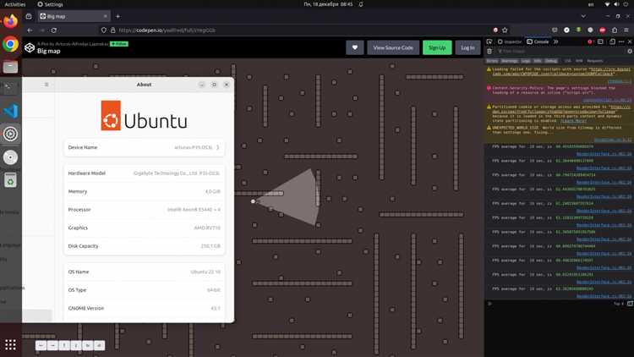Open DevTools responsive design mode icon
This screenshot has height=357, width=634.
click(x=612, y=41)
